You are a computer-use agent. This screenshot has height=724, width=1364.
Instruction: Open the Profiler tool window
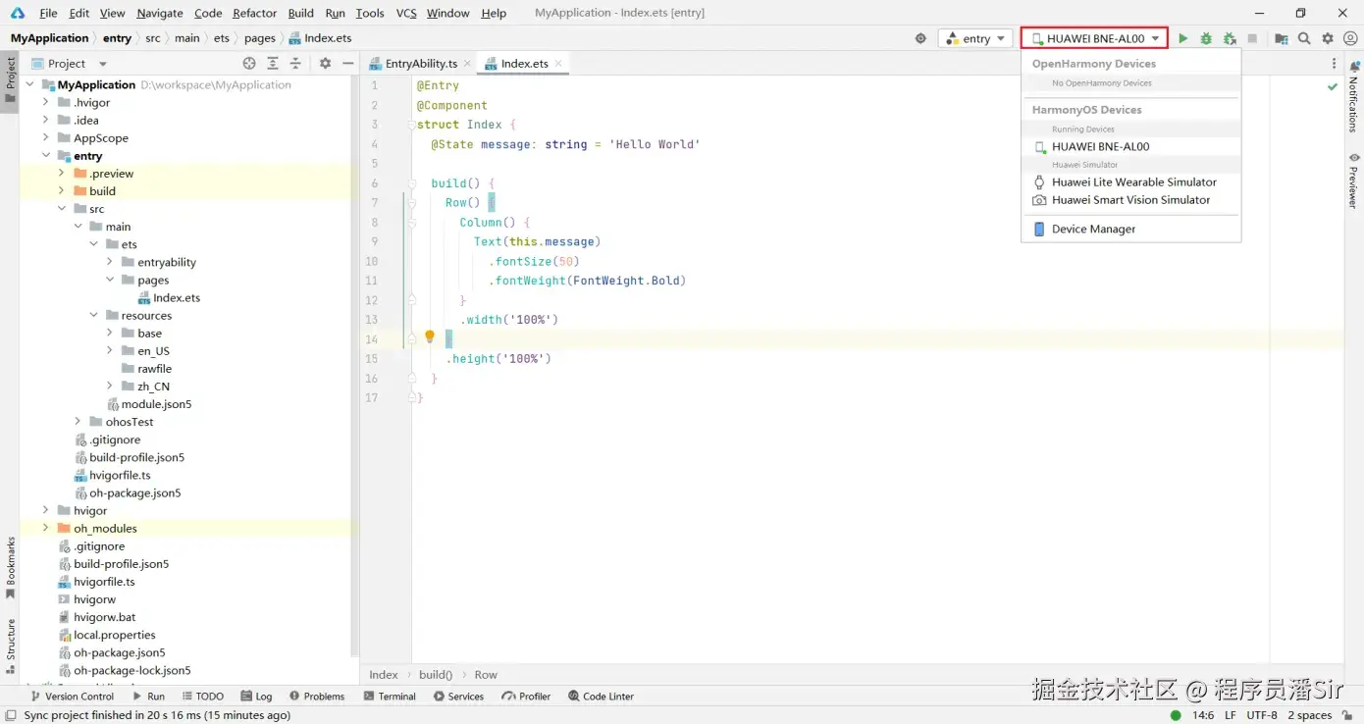coord(526,697)
